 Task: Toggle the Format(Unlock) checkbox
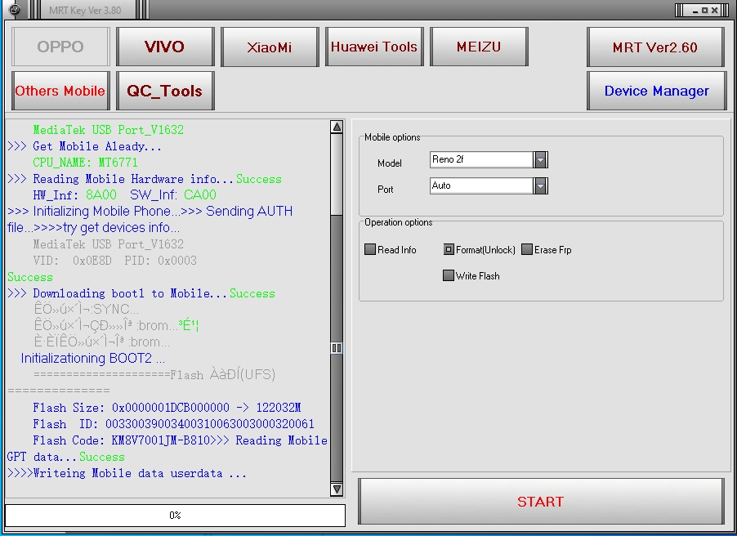click(x=449, y=249)
